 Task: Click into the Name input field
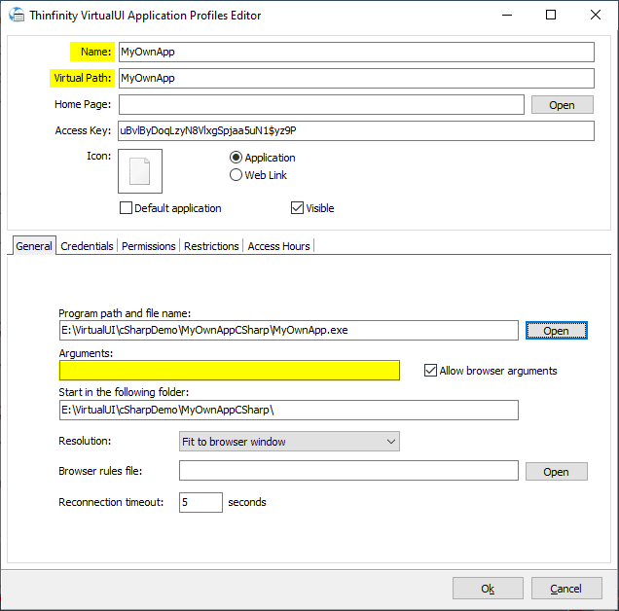[x=356, y=52]
